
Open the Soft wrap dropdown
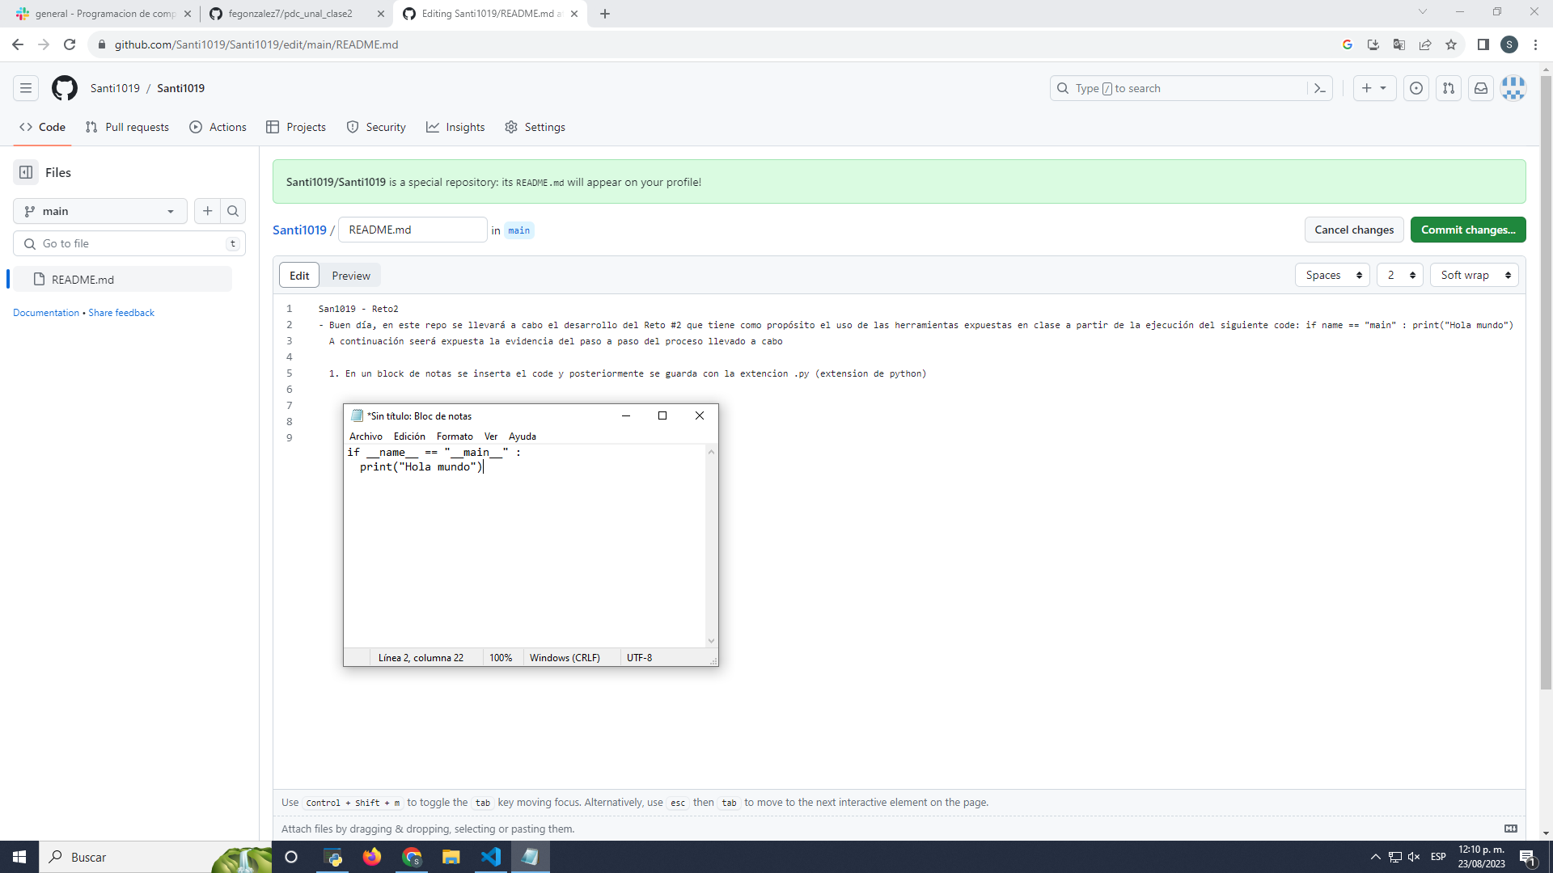click(x=1474, y=275)
